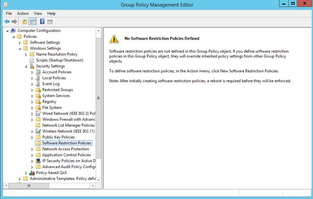The image size is (313, 199).
Task: Click the Event Log icon
Action: coord(38,84)
